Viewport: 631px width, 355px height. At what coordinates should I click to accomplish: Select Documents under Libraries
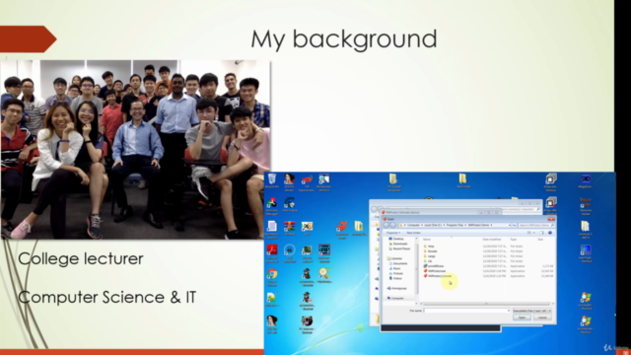[x=397, y=263]
